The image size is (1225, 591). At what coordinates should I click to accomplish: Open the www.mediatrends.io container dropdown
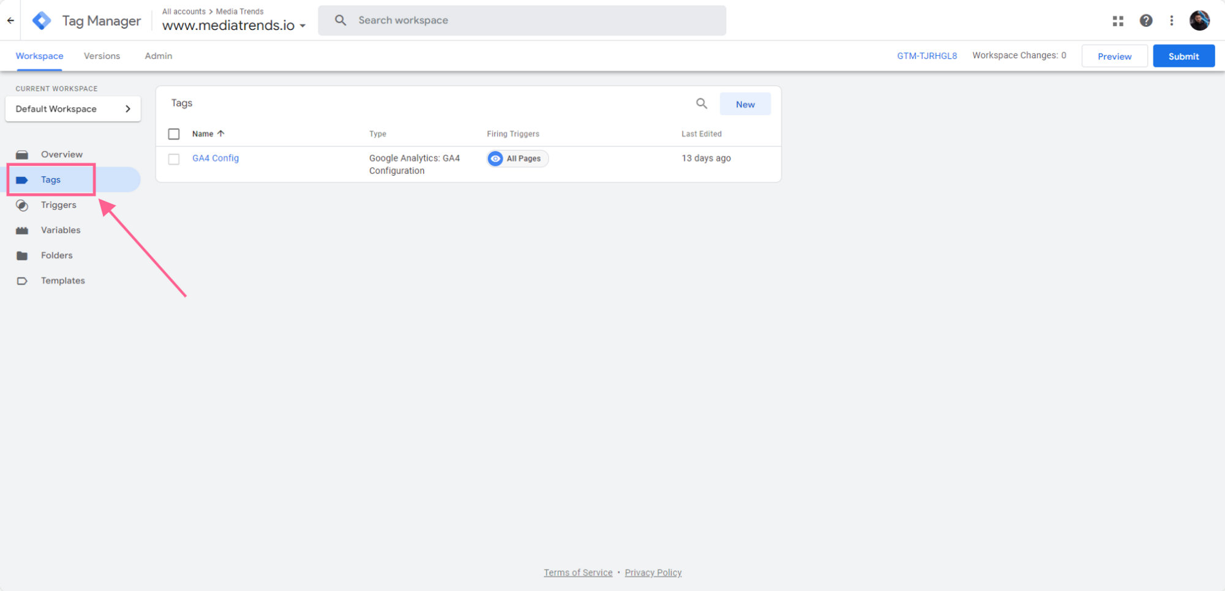(234, 25)
